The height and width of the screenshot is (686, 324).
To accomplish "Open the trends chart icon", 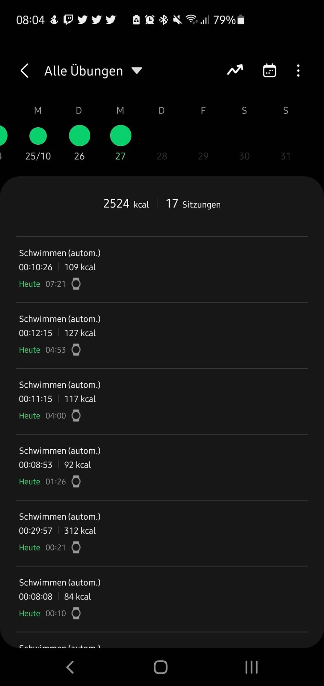I will [x=235, y=70].
